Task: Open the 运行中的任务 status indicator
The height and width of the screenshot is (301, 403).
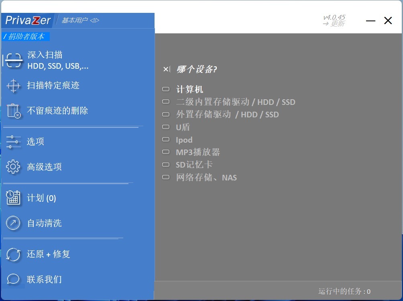Action: (344, 291)
